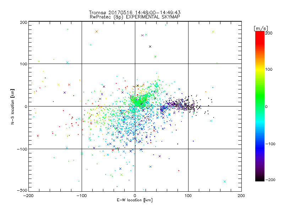Click the x-axis tick label '-200'

pyautogui.click(x=28, y=196)
